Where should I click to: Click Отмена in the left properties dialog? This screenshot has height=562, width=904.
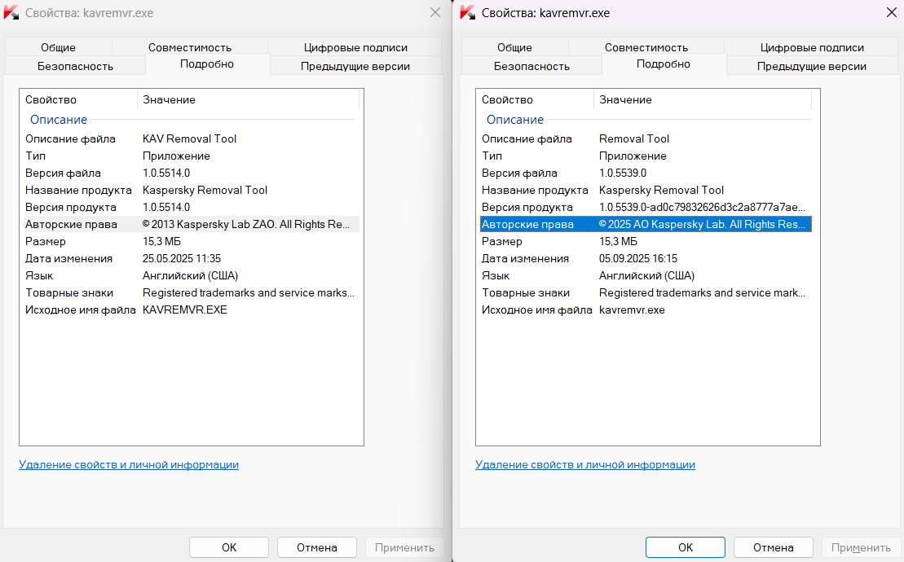click(317, 547)
